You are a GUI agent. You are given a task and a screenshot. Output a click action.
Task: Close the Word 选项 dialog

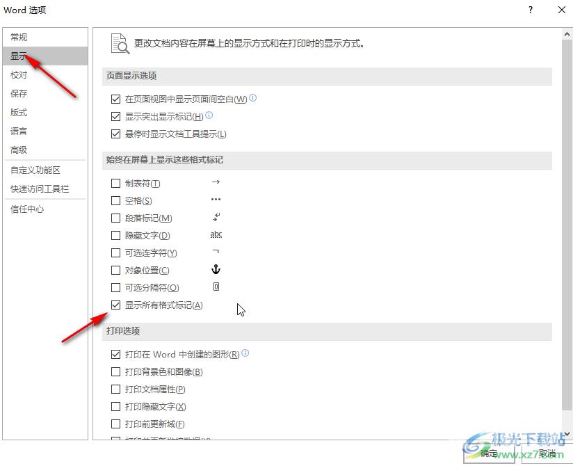[x=562, y=10]
